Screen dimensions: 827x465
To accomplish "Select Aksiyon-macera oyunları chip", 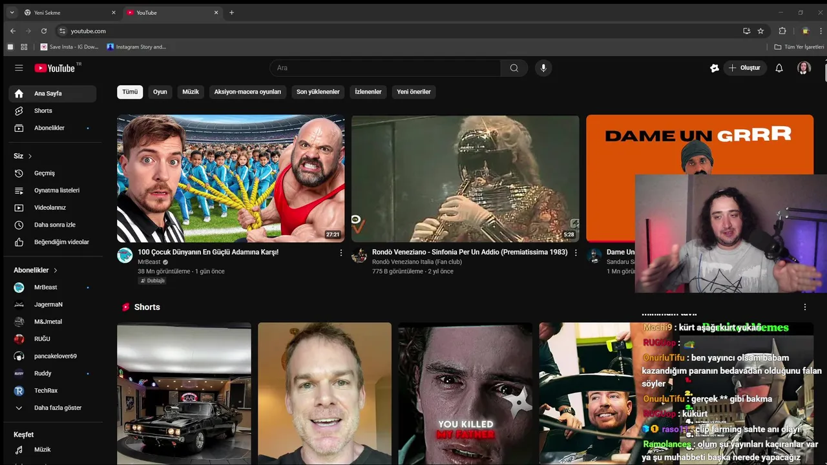I will point(247,92).
